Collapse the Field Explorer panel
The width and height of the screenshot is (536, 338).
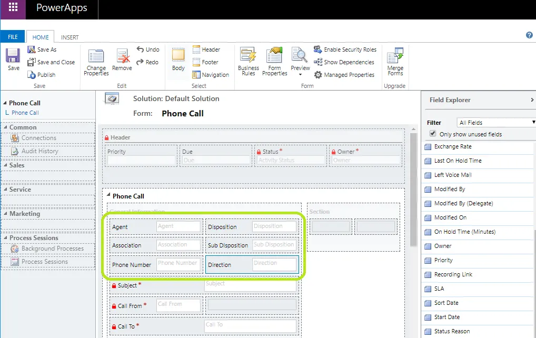click(x=532, y=100)
